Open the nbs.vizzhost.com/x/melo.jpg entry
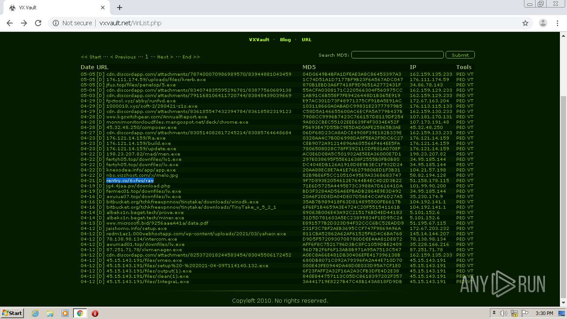 [142, 175]
